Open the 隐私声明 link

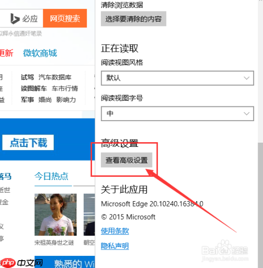coord(115,246)
